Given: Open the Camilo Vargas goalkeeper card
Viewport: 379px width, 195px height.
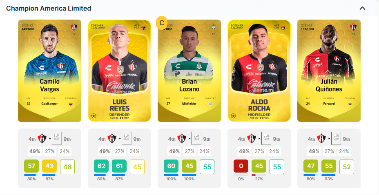Looking at the screenshot, I should click(x=49, y=71).
